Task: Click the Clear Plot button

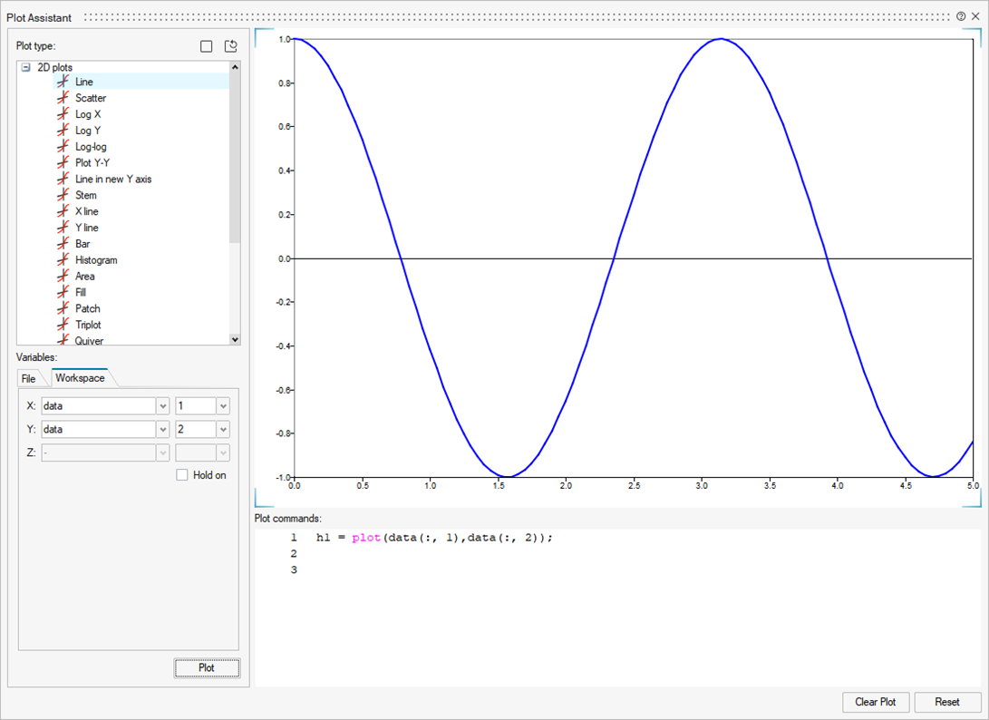Action: coord(875,702)
